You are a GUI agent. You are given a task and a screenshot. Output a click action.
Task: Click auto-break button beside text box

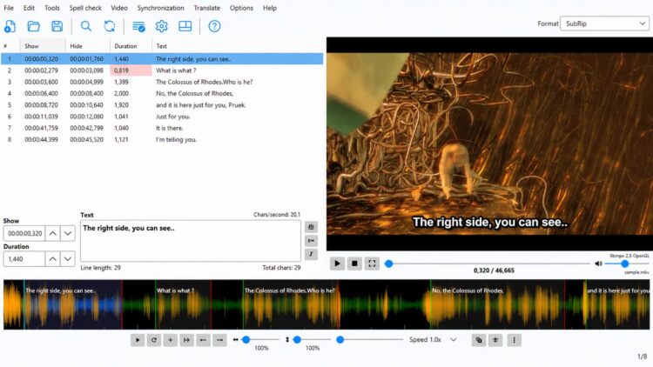pos(311,227)
